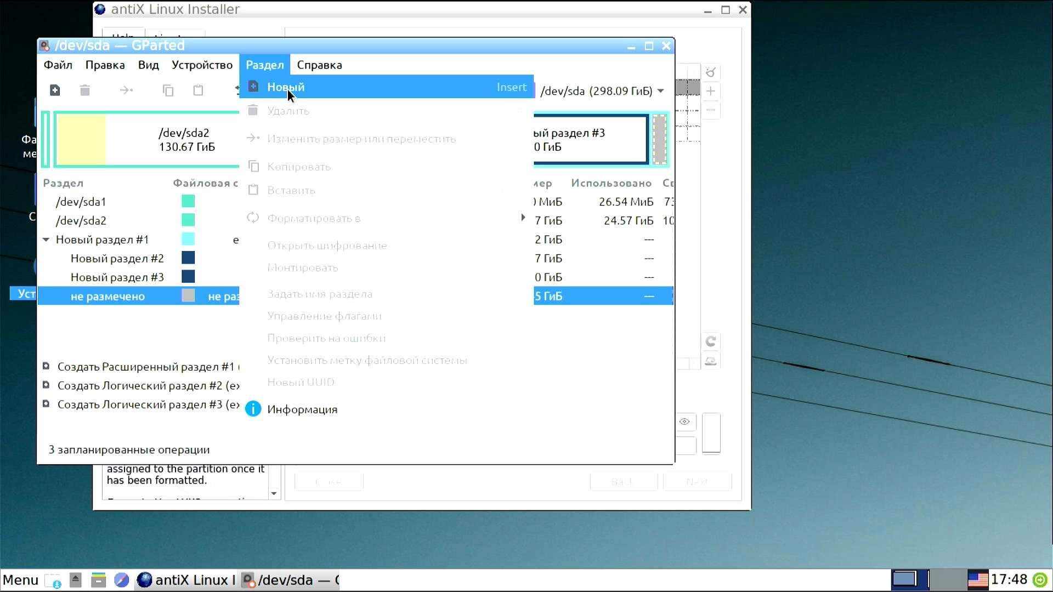
Task: Select Установить метку файловой системы entry
Action: click(x=387, y=360)
